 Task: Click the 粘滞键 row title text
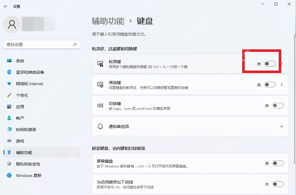click(x=115, y=62)
